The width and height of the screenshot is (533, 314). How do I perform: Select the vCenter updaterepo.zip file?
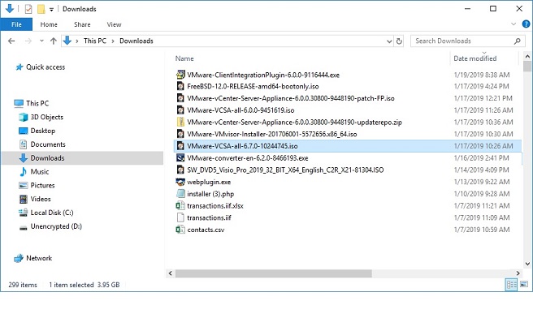coord(294,123)
